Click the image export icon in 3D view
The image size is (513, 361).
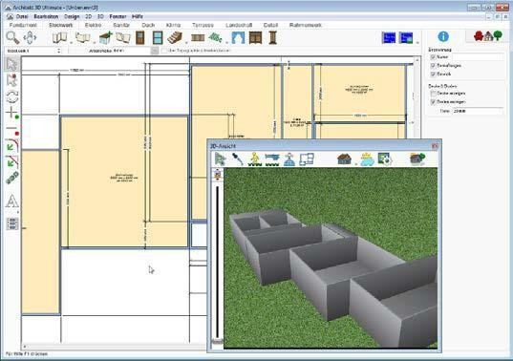click(384, 159)
